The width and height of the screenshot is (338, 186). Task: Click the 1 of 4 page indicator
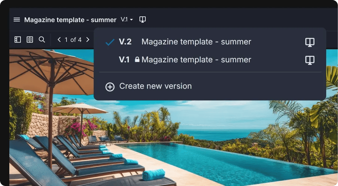coord(73,40)
